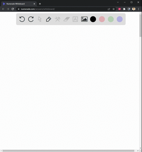
Task: Click the redo arrow in whiteboard toolbar
Action: click(31, 19)
